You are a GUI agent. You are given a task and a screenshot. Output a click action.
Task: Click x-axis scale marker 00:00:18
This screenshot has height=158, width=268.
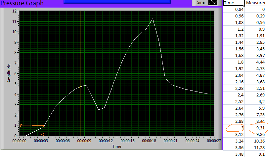[x=149, y=141]
